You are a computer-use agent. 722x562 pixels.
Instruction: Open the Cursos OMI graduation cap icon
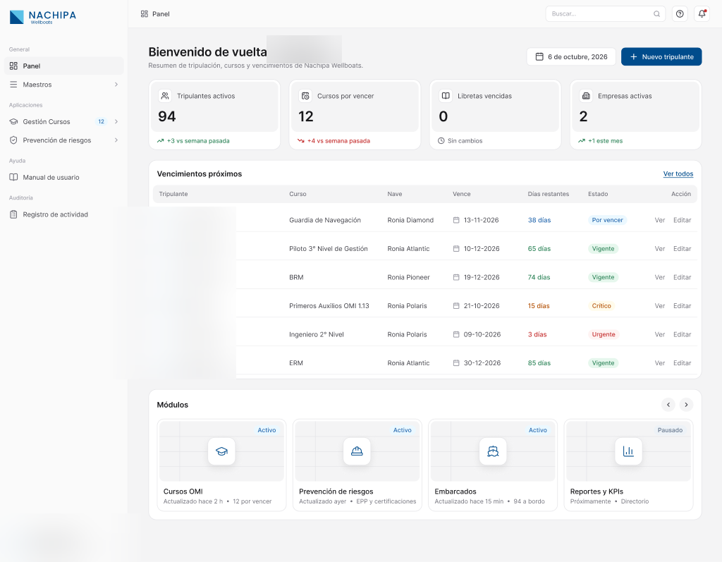(221, 451)
